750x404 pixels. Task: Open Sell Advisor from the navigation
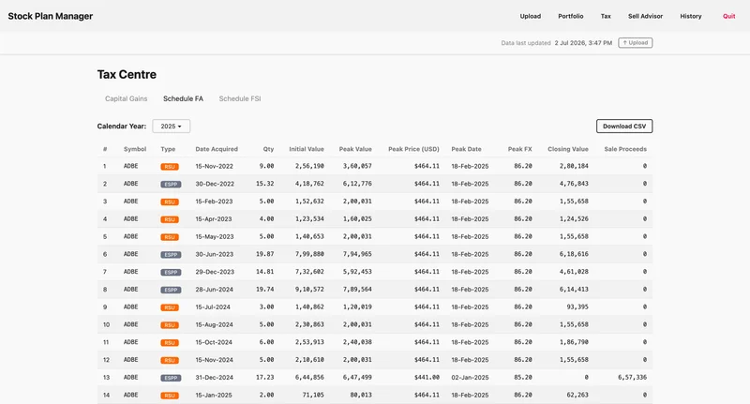tap(645, 16)
